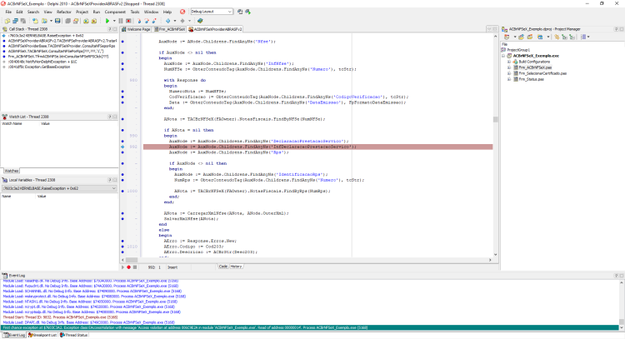Viewport: 625px width, 339px height.
Task: Click the Event Log scrollbar down arrow
Action: (622, 327)
